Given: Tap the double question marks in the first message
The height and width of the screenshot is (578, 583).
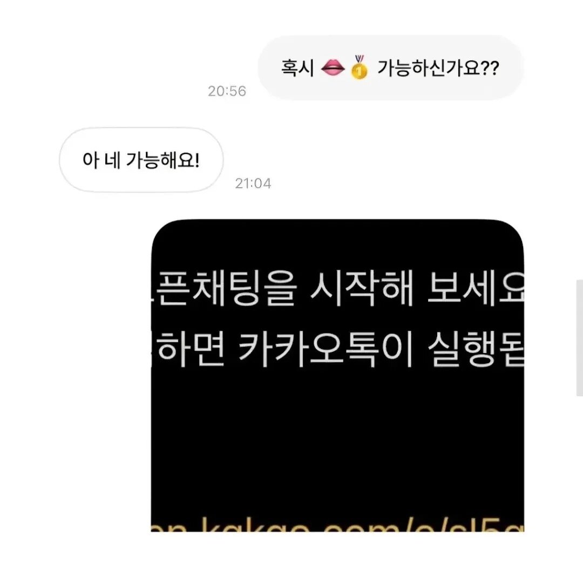Looking at the screenshot, I should (490, 69).
